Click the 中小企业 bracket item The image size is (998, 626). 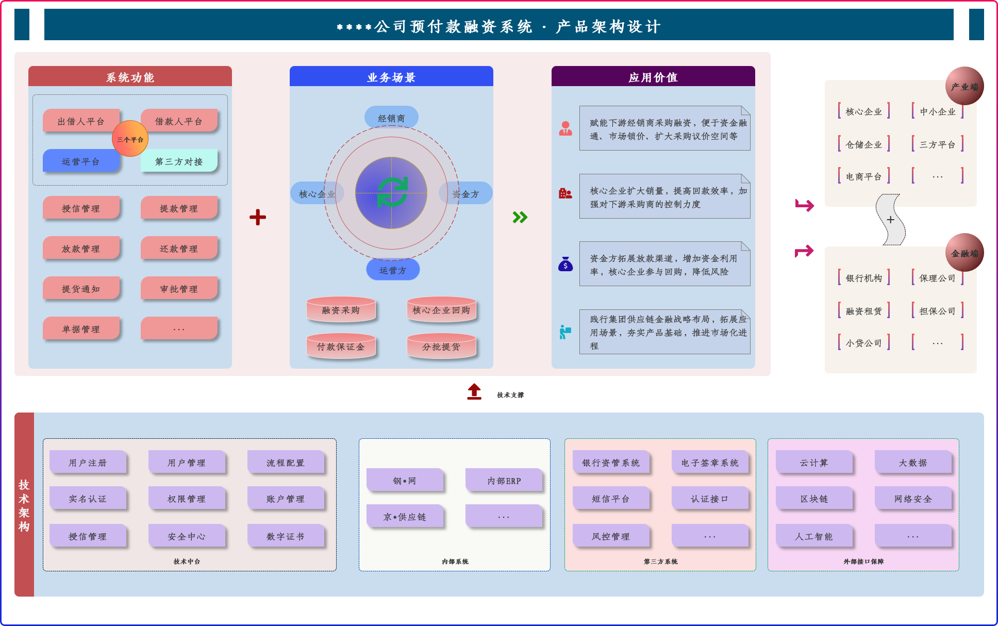point(938,111)
